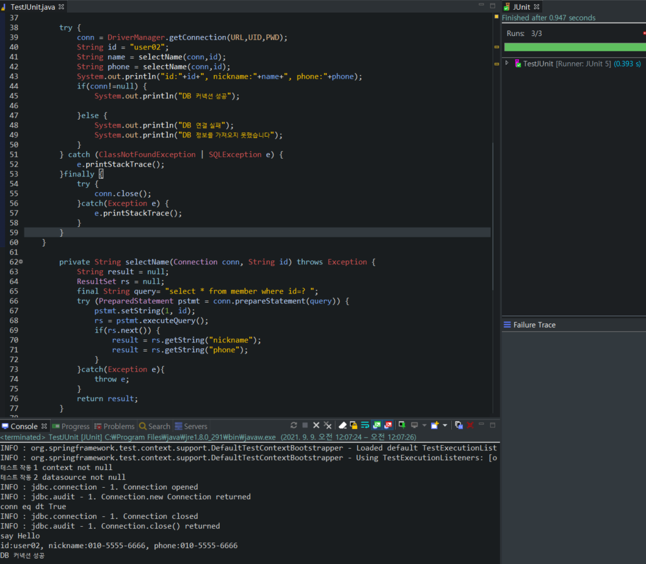Remove launch from console toolbar
The height and width of the screenshot is (564, 646).
(x=316, y=425)
